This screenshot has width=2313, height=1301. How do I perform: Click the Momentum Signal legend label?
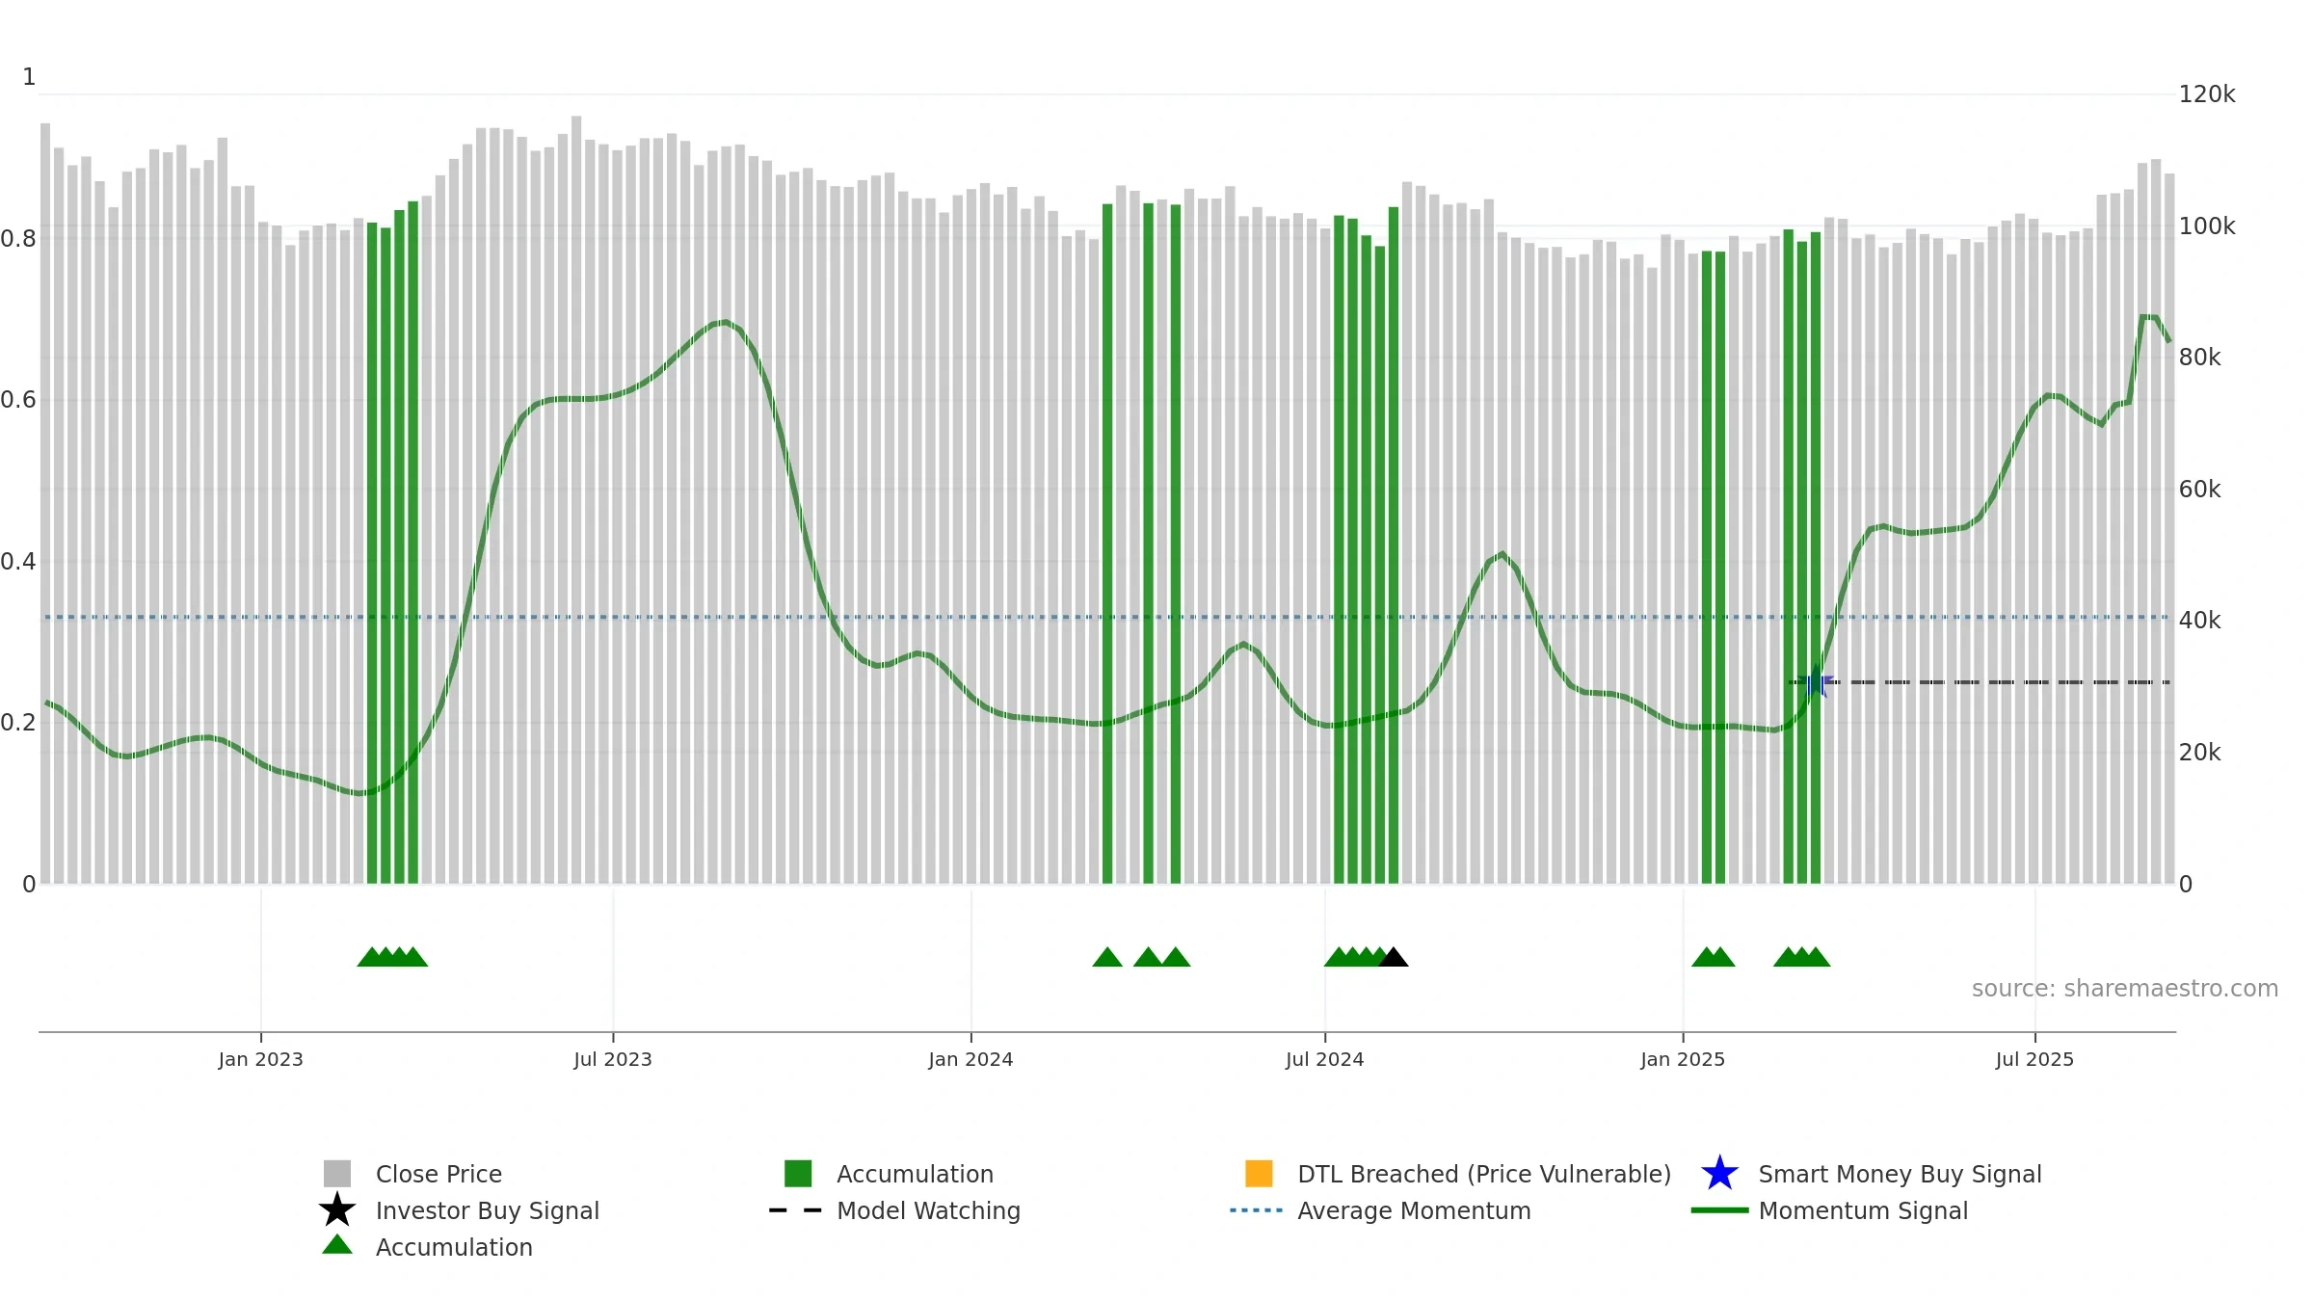pyautogui.click(x=1863, y=1210)
